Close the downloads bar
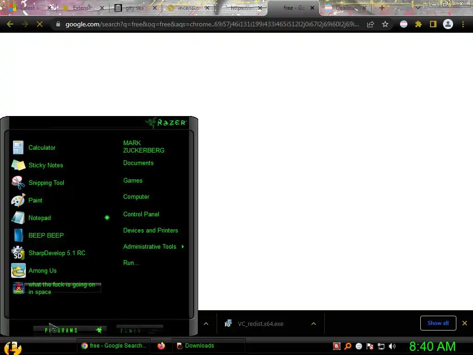 pos(465,323)
